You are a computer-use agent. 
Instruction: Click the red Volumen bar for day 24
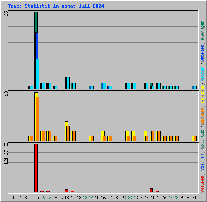tap(151, 190)
